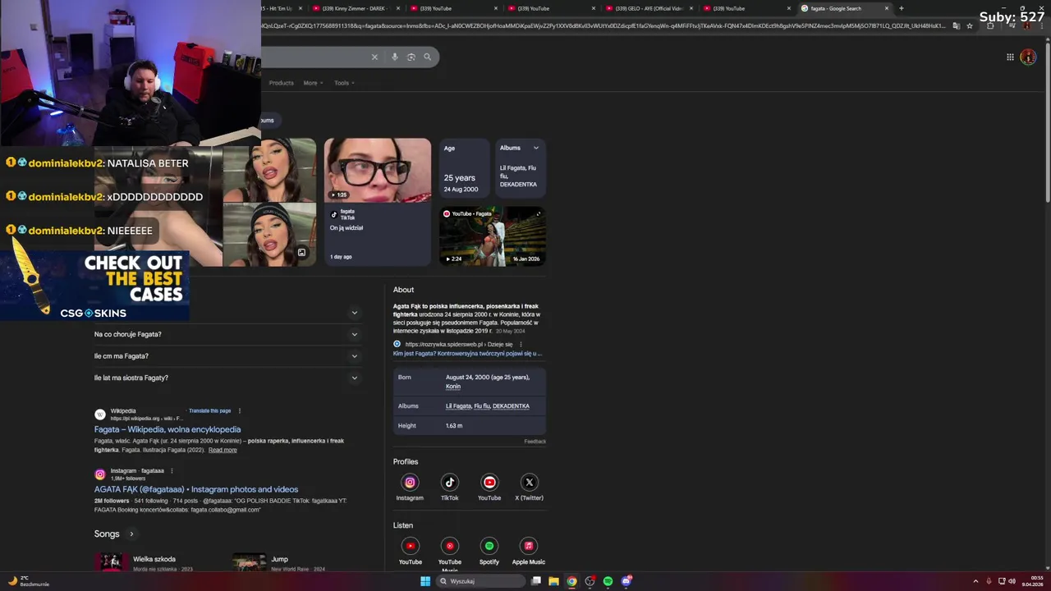Open Fagata Wikipedia result link
Image resolution: width=1051 pixels, height=591 pixels.
click(168, 429)
